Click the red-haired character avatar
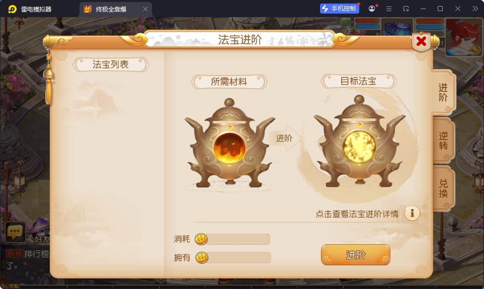The height and width of the screenshot is (289, 484). coord(464,37)
